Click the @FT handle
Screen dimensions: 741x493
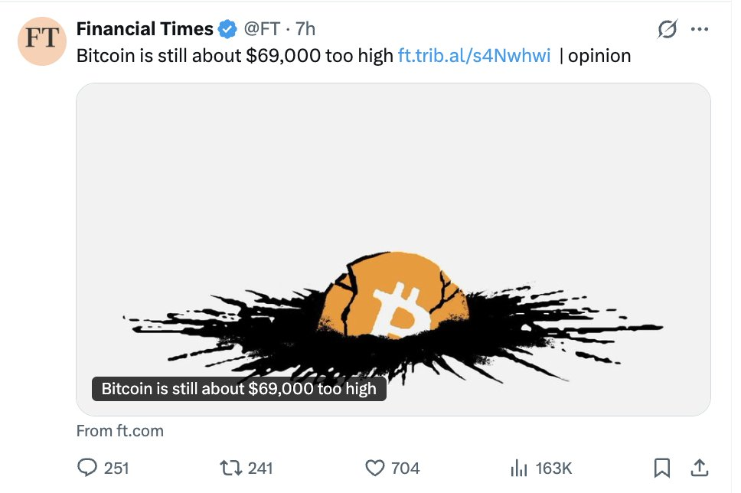click(261, 29)
